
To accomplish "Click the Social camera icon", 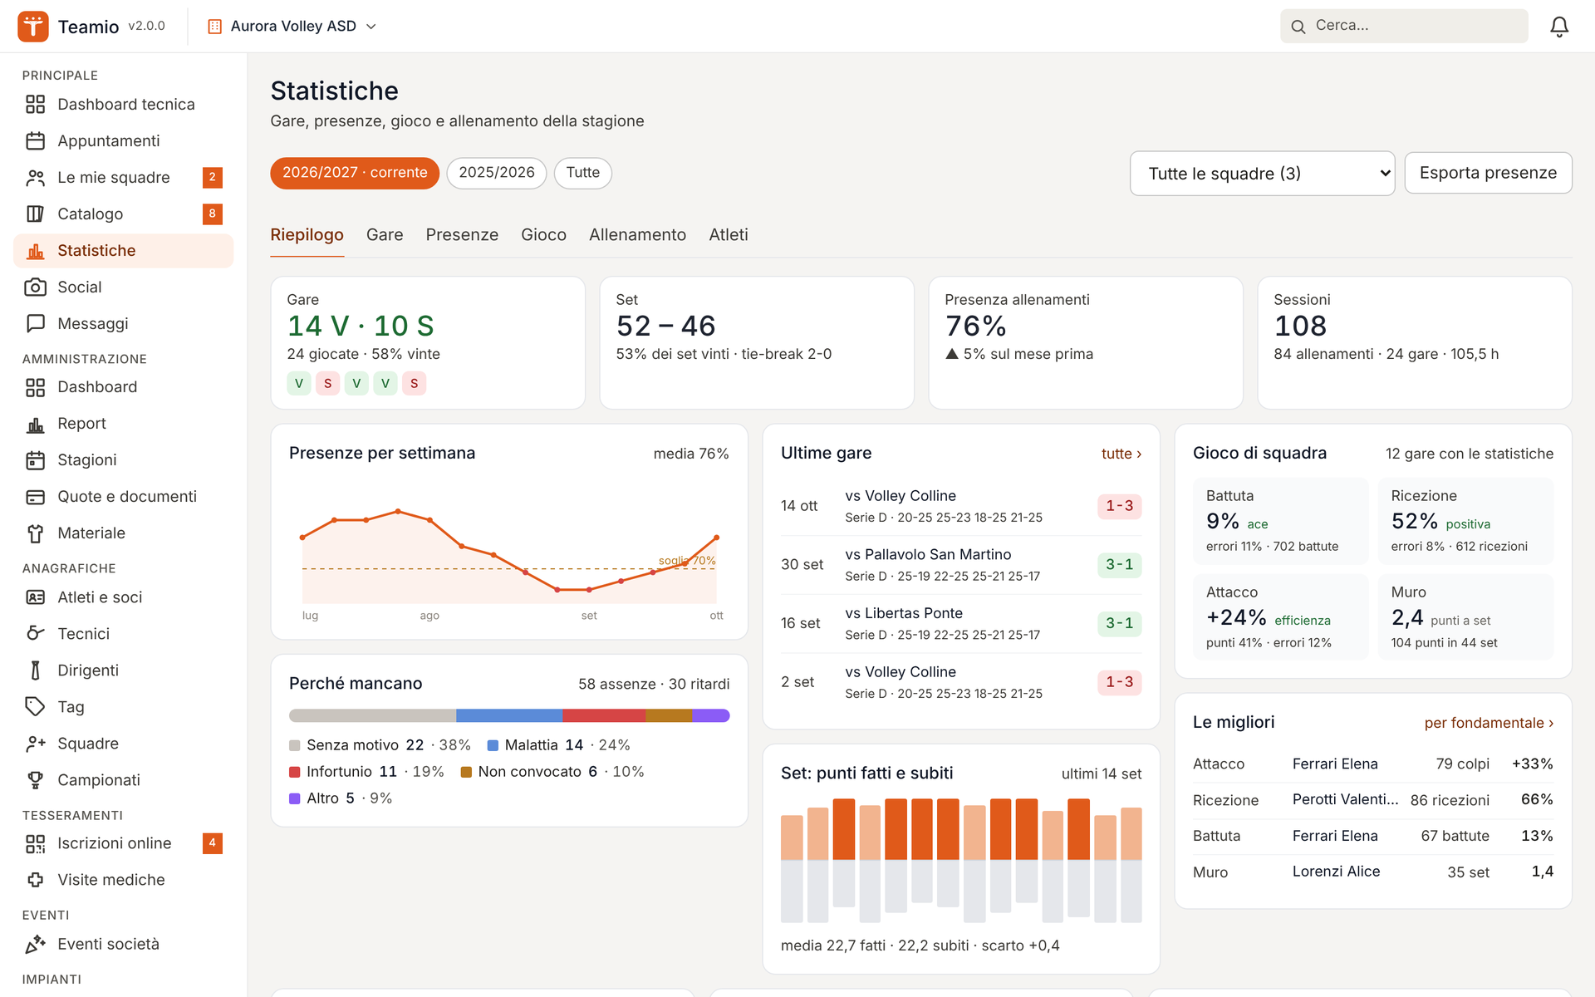I will pos(35,287).
